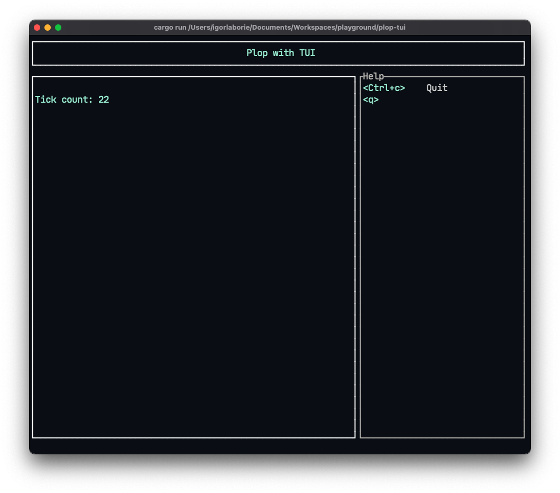The height and width of the screenshot is (493, 560).
Task: Click the 'Tick count: 22' text
Action: (x=72, y=100)
